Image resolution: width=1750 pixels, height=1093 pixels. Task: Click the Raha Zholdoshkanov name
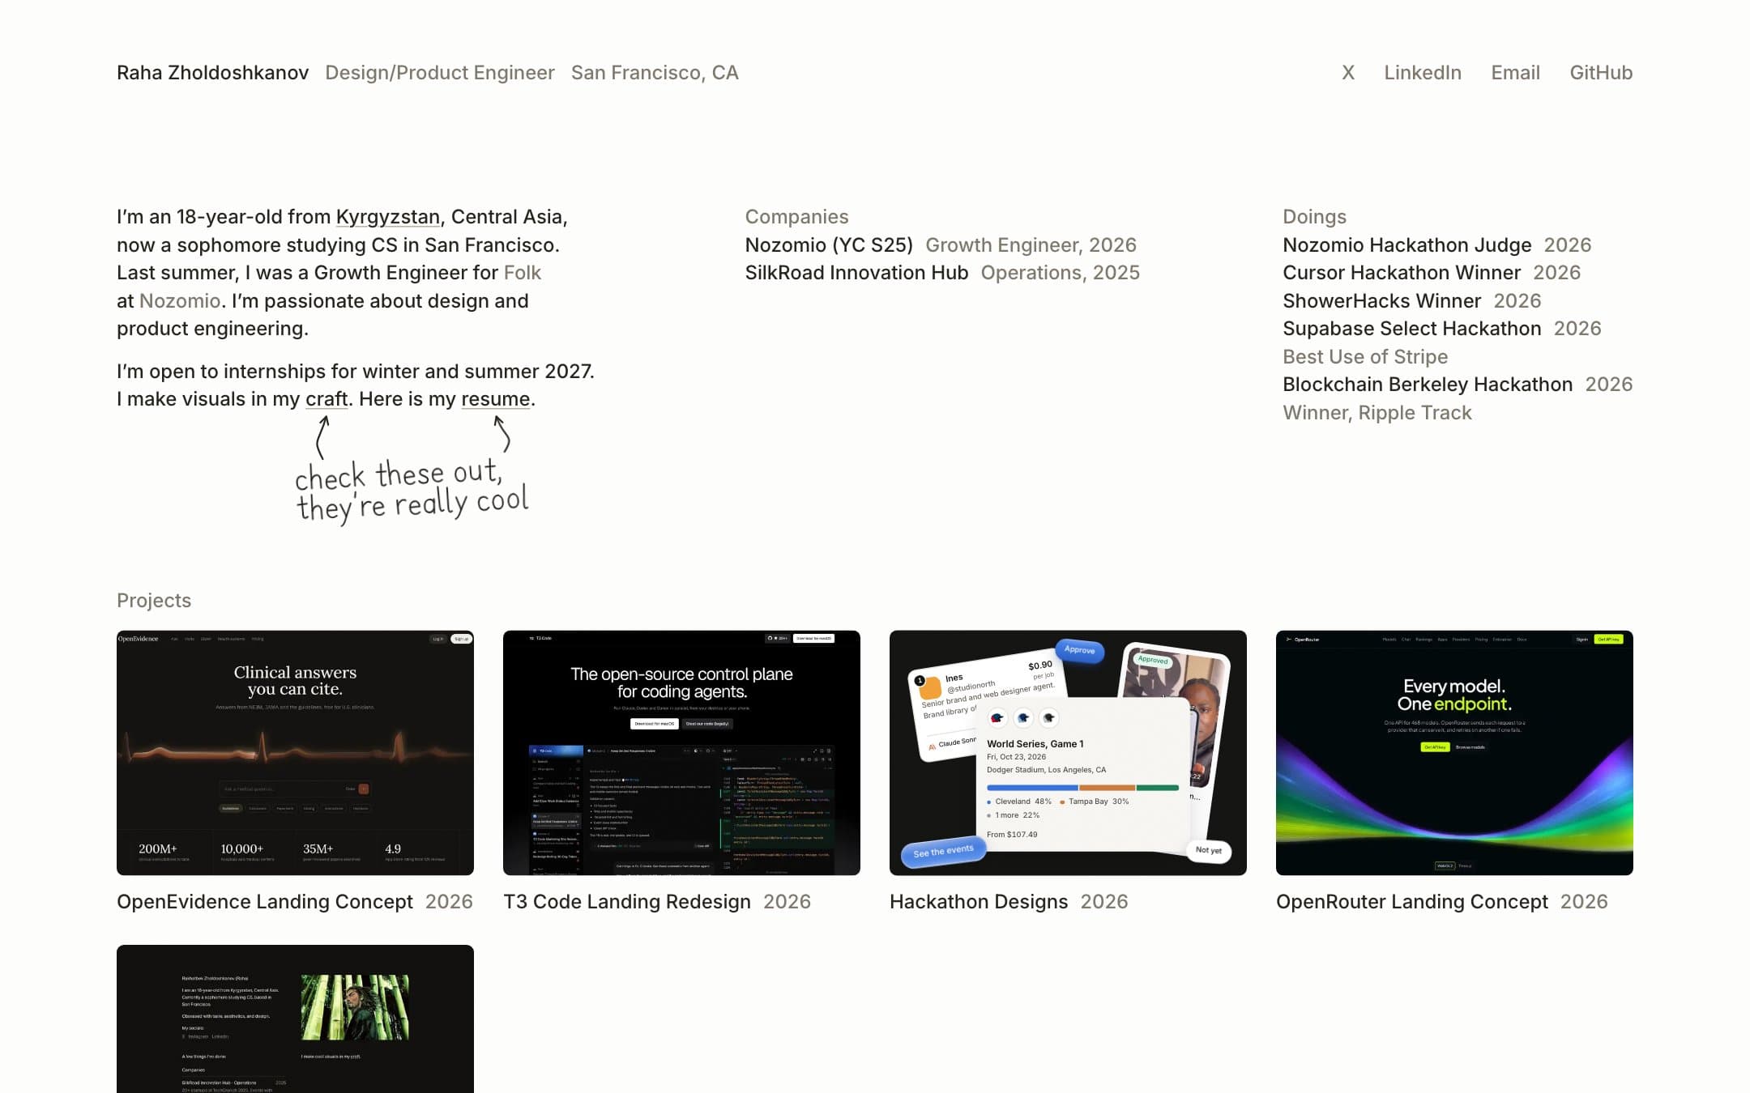pyautogui.click(x=212, y=73)
